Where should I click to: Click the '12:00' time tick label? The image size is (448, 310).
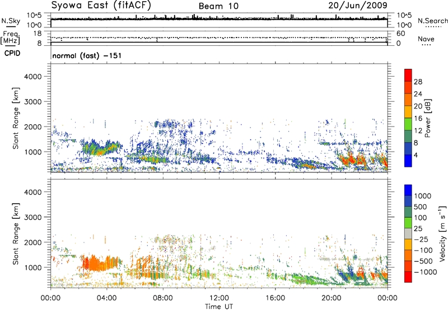pyautogui.click(x=219, y=298)
